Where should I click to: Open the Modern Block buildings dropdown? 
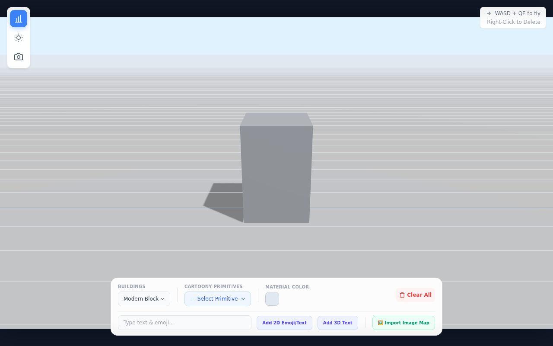[x=144, y=299]
